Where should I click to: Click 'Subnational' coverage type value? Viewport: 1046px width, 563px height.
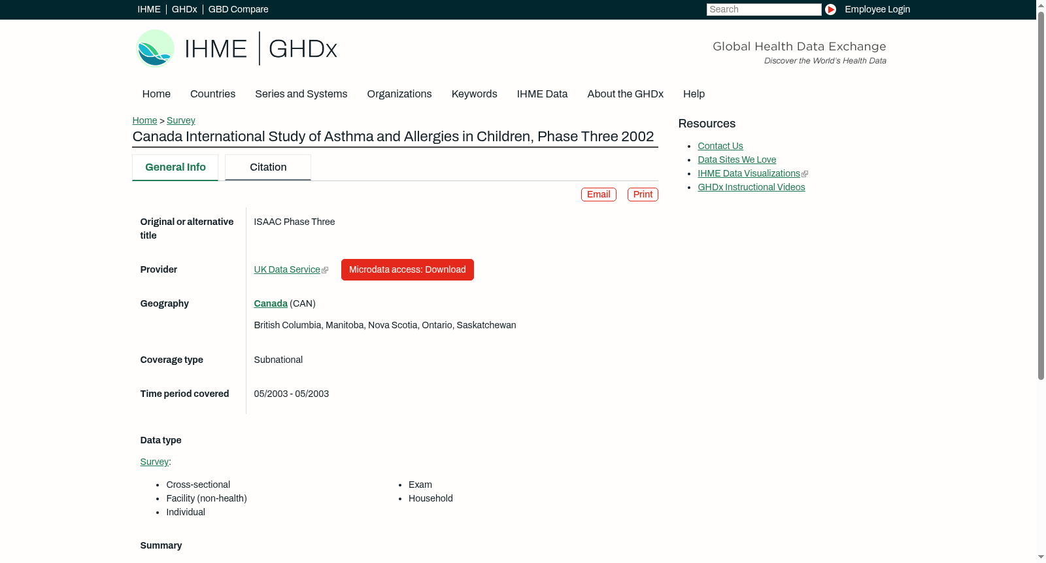pos(278,360)
